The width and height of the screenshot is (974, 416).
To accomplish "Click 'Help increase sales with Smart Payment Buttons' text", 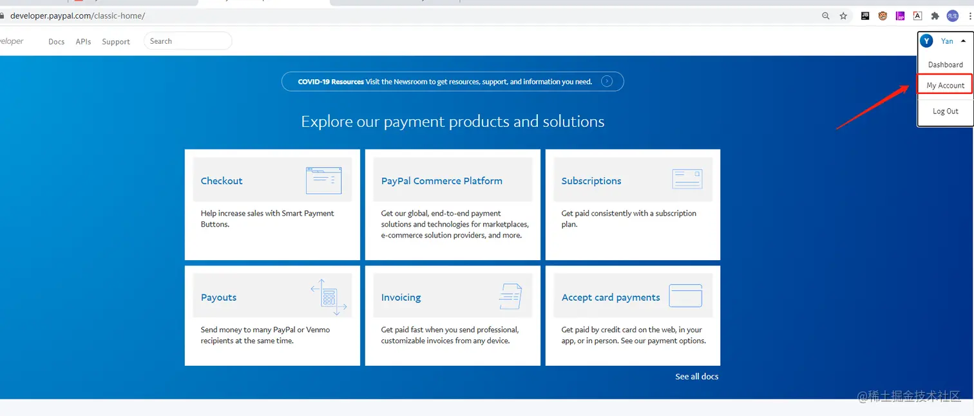I will 267,219.
